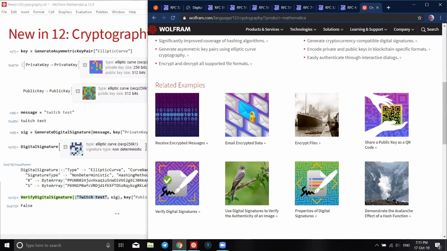The image size is (447, 251).
Task: Click the volume icon in the system tray
Action: tap(398, 245)
